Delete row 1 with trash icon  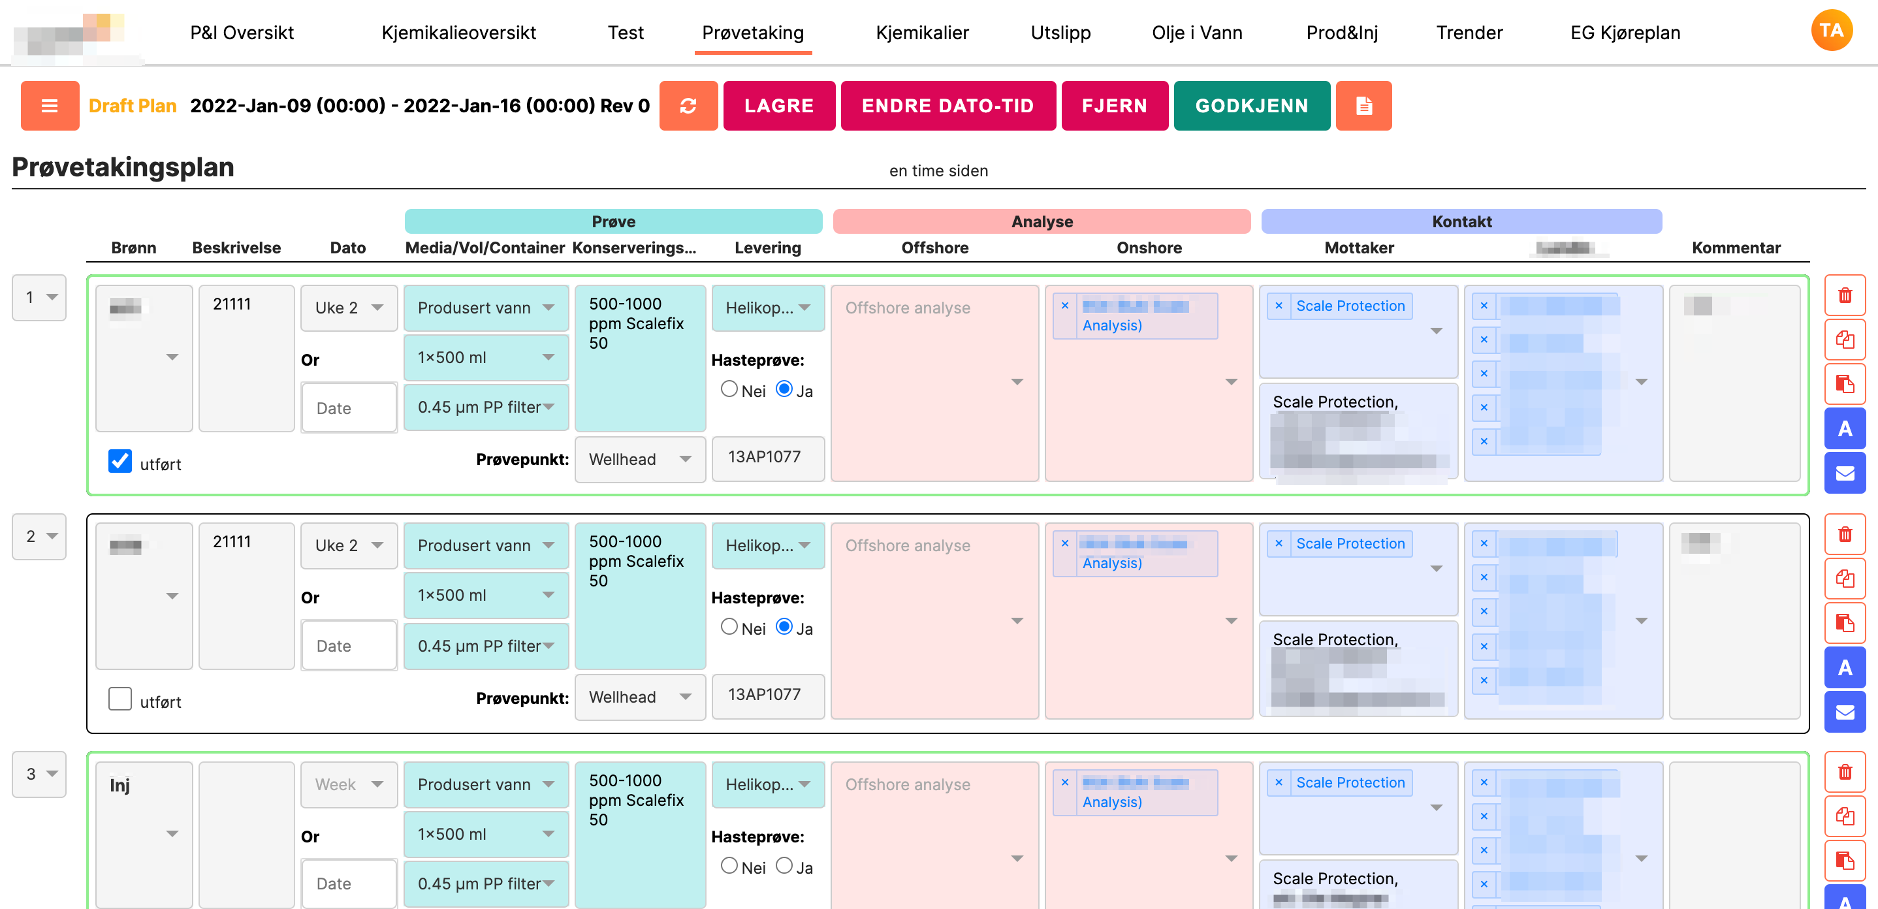[x=1845, y=295]
